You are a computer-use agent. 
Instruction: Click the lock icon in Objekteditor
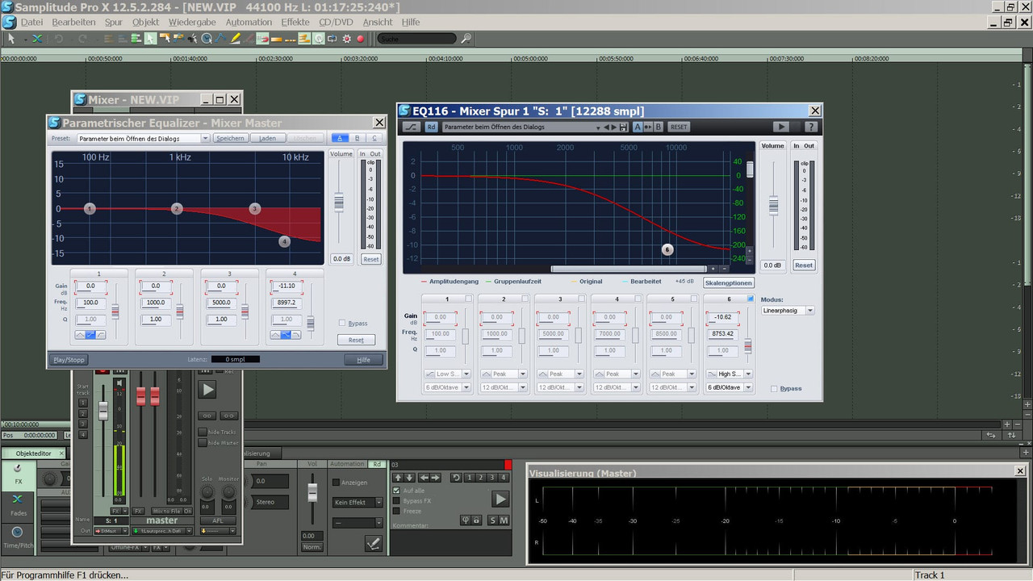(476, 520)
